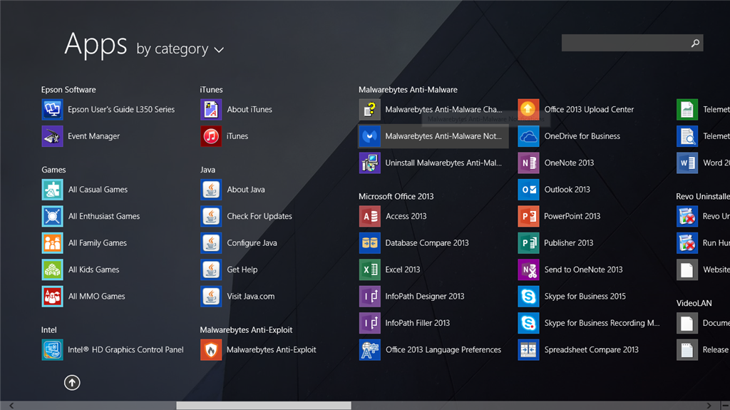Open All Casual Games icon
This screenshot has height=410, width=730.
pos(52,190)
